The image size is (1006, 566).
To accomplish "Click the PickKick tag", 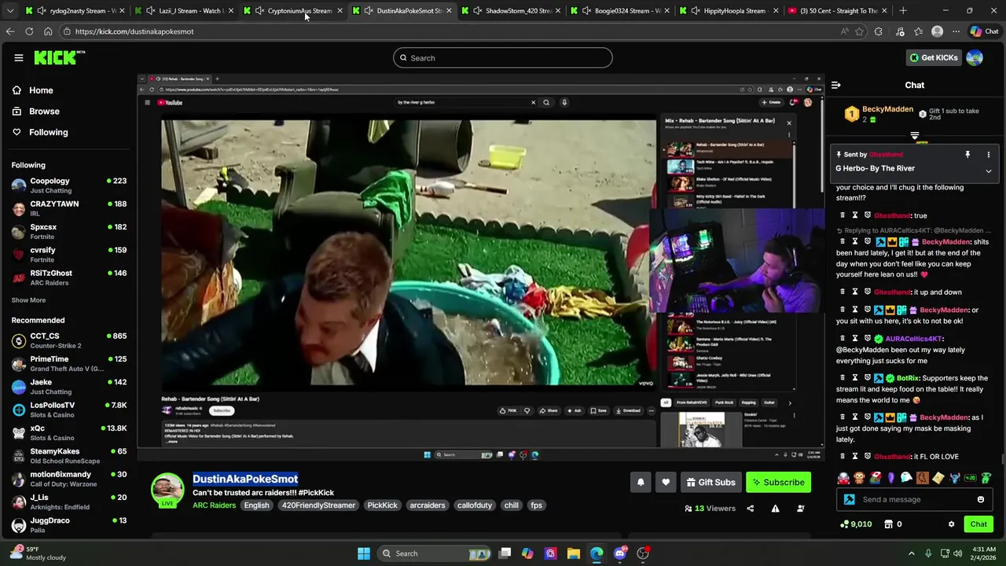I will pyautogui.click(x=383, y=505).
